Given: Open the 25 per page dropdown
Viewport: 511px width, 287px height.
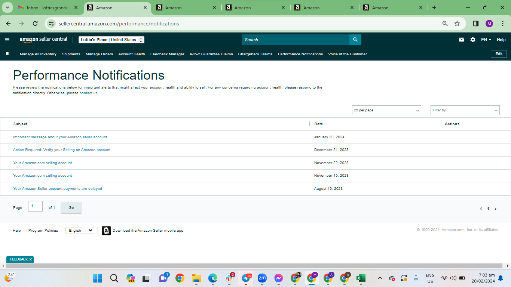Looking at the screenshot, I should click(386, 110).
